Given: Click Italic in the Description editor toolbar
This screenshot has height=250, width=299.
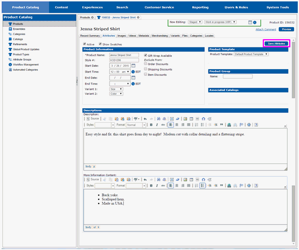Looking at the screenshot, I should (157, 125).
